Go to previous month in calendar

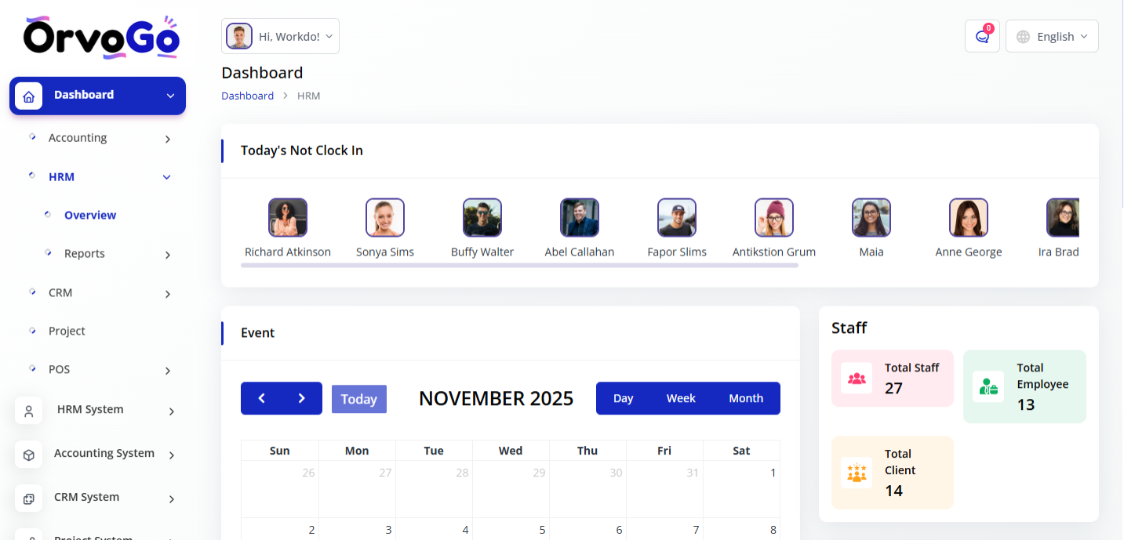pos(261,398)
